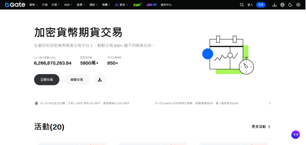
Task: Open the 福利中心 menu item
Action: click(x=166, y=5)
